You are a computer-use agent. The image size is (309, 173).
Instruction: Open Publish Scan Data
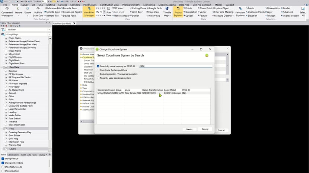pyautogui.click(x=38, y=12)
